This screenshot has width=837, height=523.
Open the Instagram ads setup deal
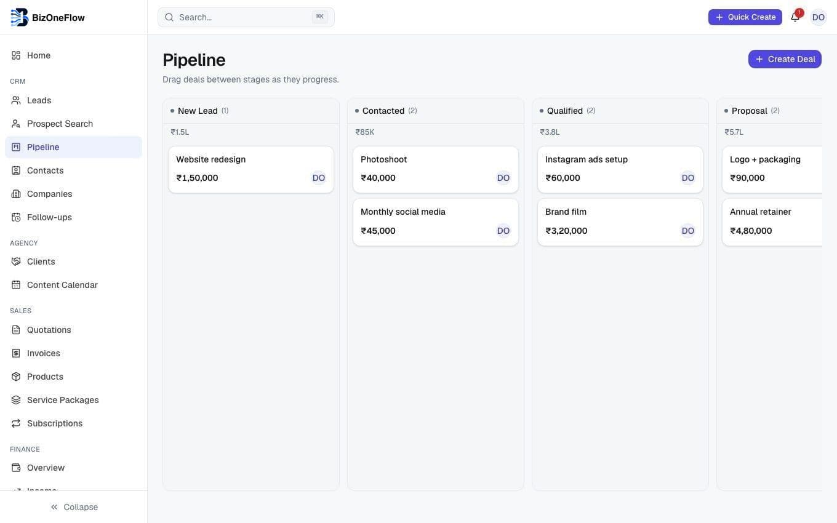click(620, 169)
